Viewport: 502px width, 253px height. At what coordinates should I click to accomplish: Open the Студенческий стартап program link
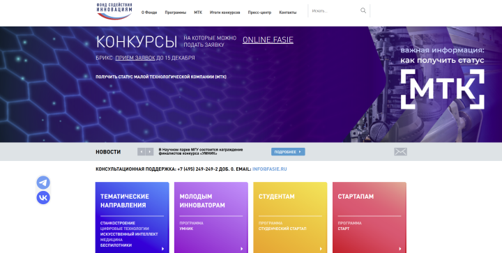[x=282, y=229]
